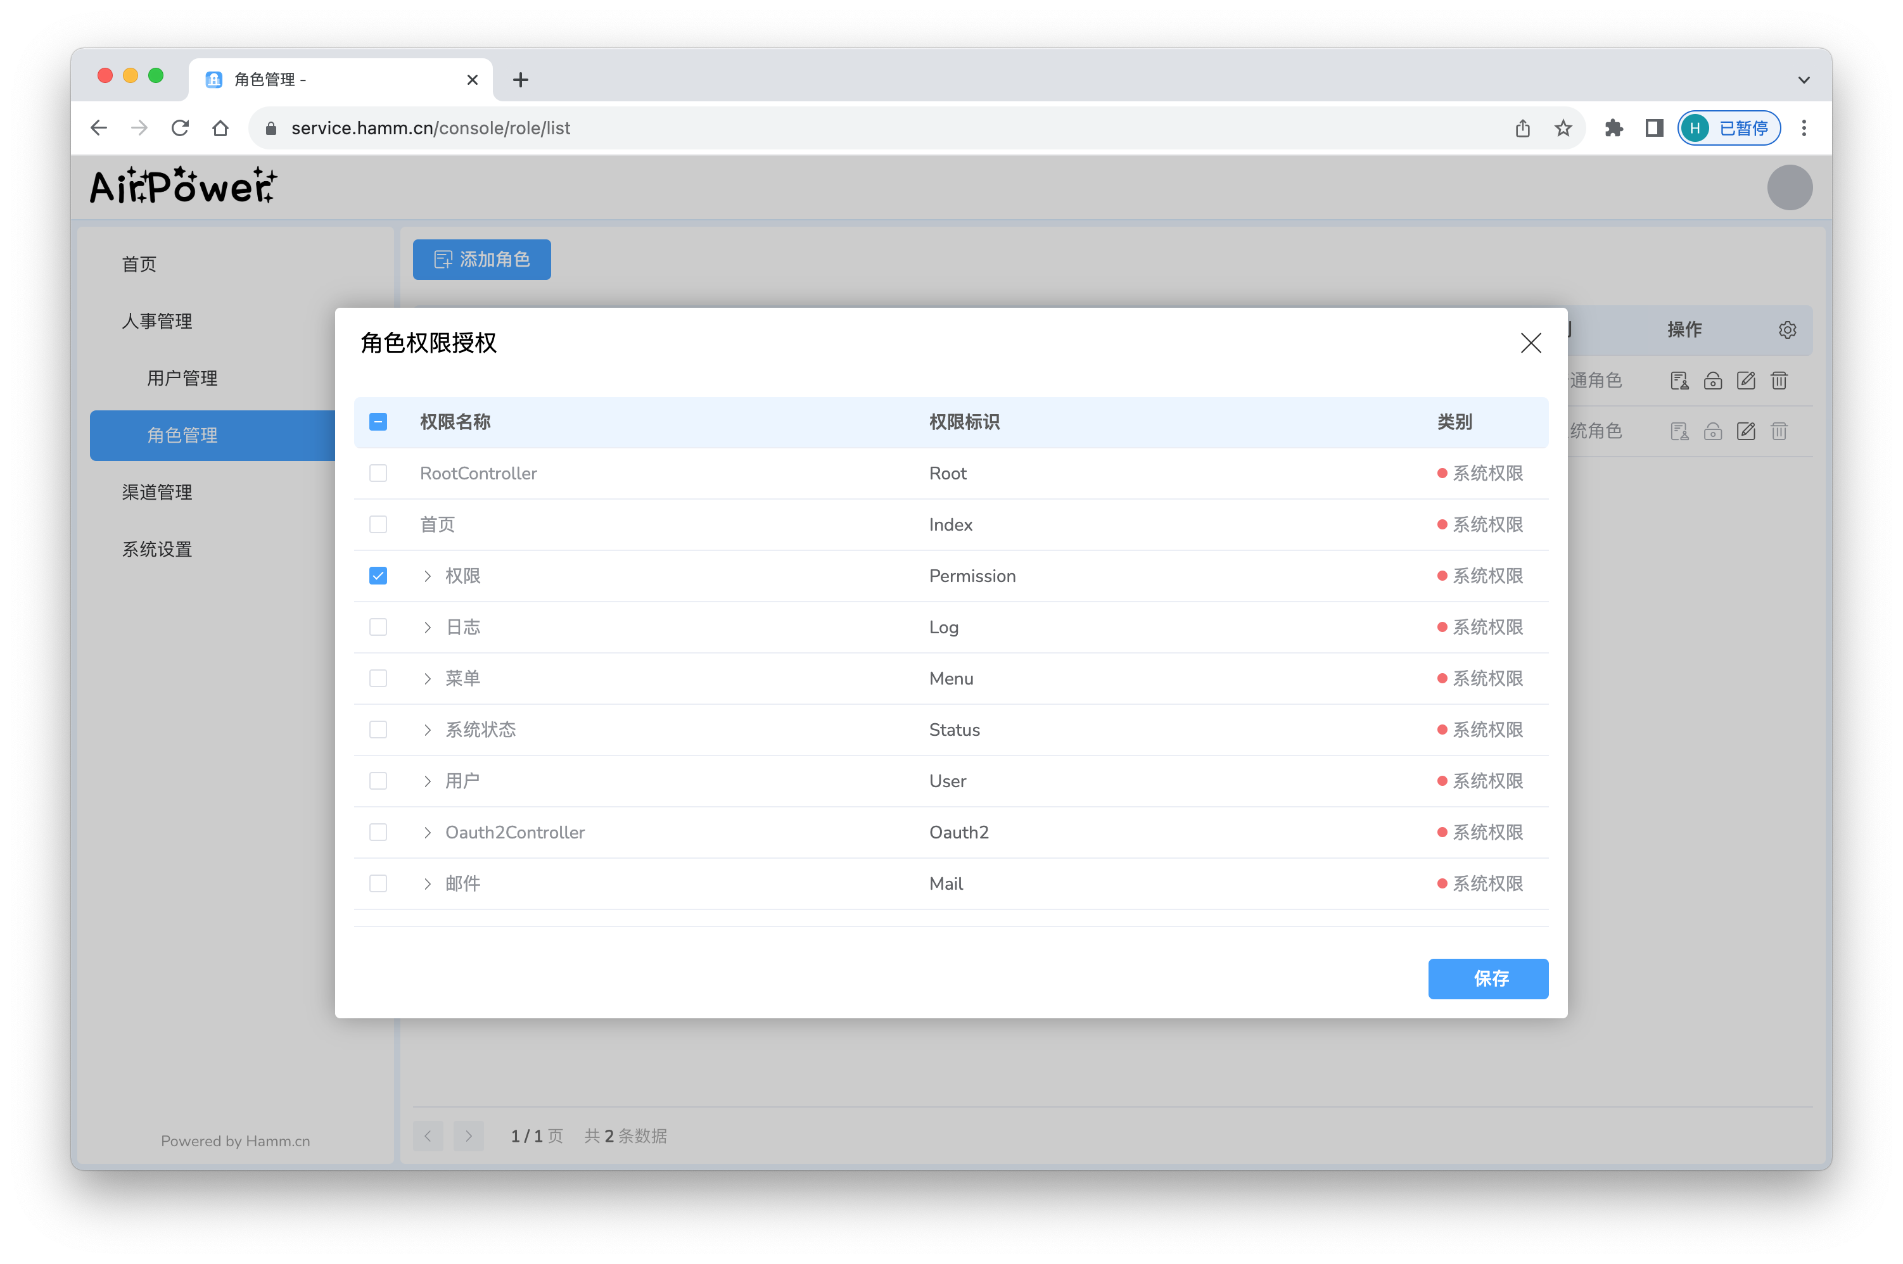
Task: Reload the page
Action: (180, 128)
